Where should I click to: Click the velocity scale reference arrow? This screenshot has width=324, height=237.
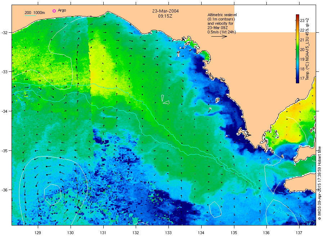click(219, 37)
